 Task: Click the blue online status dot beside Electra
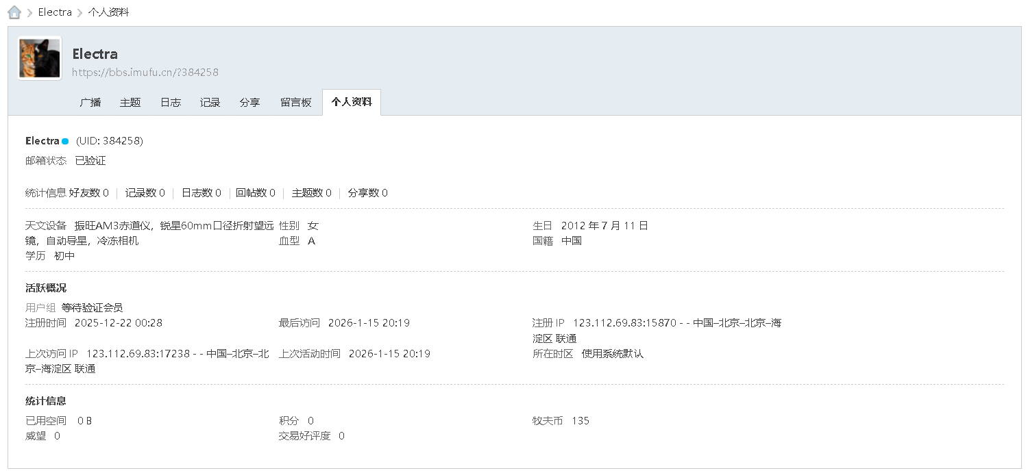(65, 140)
